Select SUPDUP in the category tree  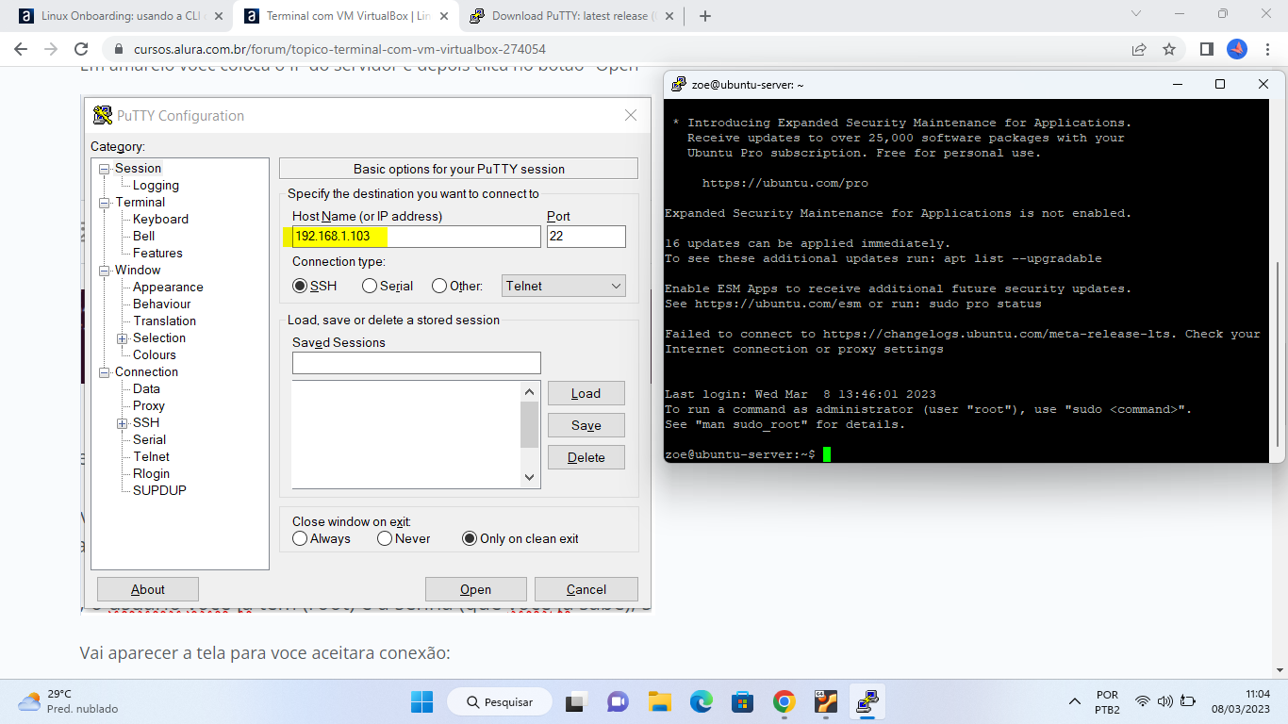159,490
